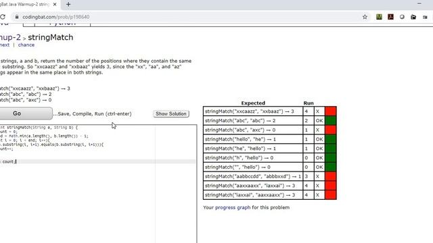Open a new browser tab
This screenshot has height=243, width=433.
(x=68, y=5)
